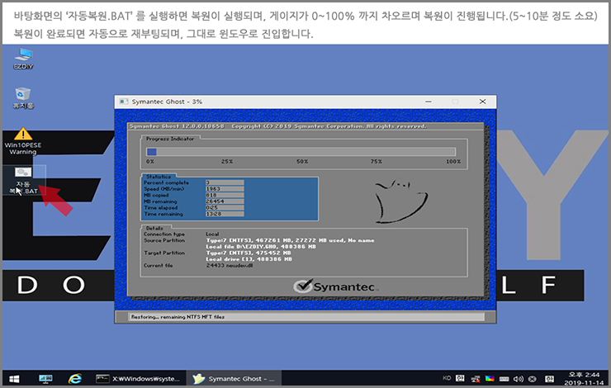Click the Korean IME mode tray icon
The height and width of the screenshot is (388, 611).
[x=460, y=378]
